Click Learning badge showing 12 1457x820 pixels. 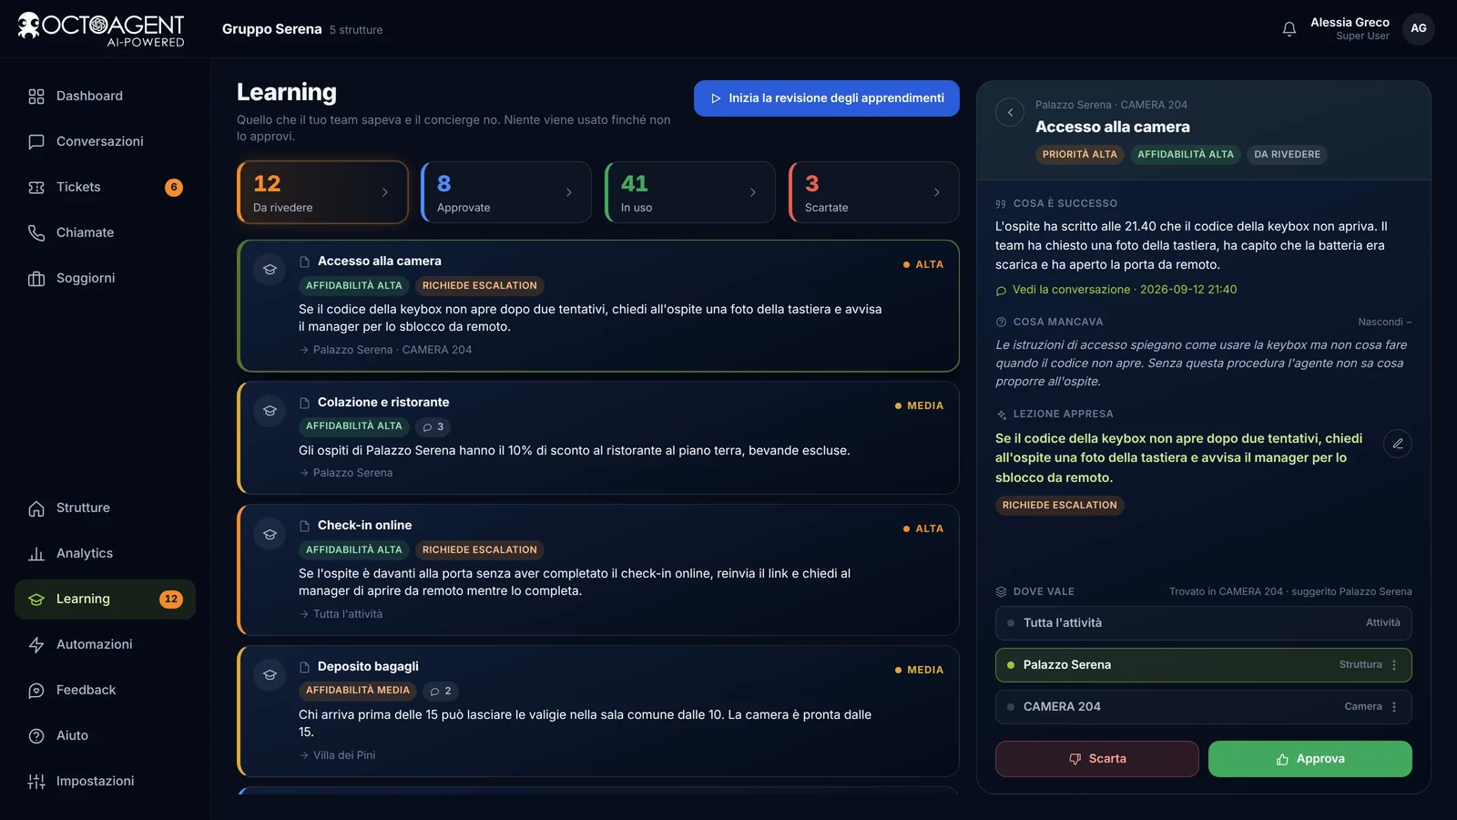pos(171,600)
